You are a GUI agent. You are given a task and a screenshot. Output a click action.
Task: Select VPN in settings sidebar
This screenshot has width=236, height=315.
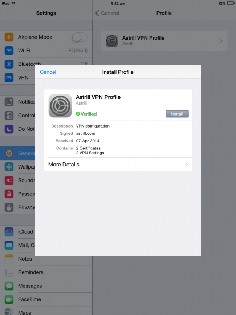[23, 77]
